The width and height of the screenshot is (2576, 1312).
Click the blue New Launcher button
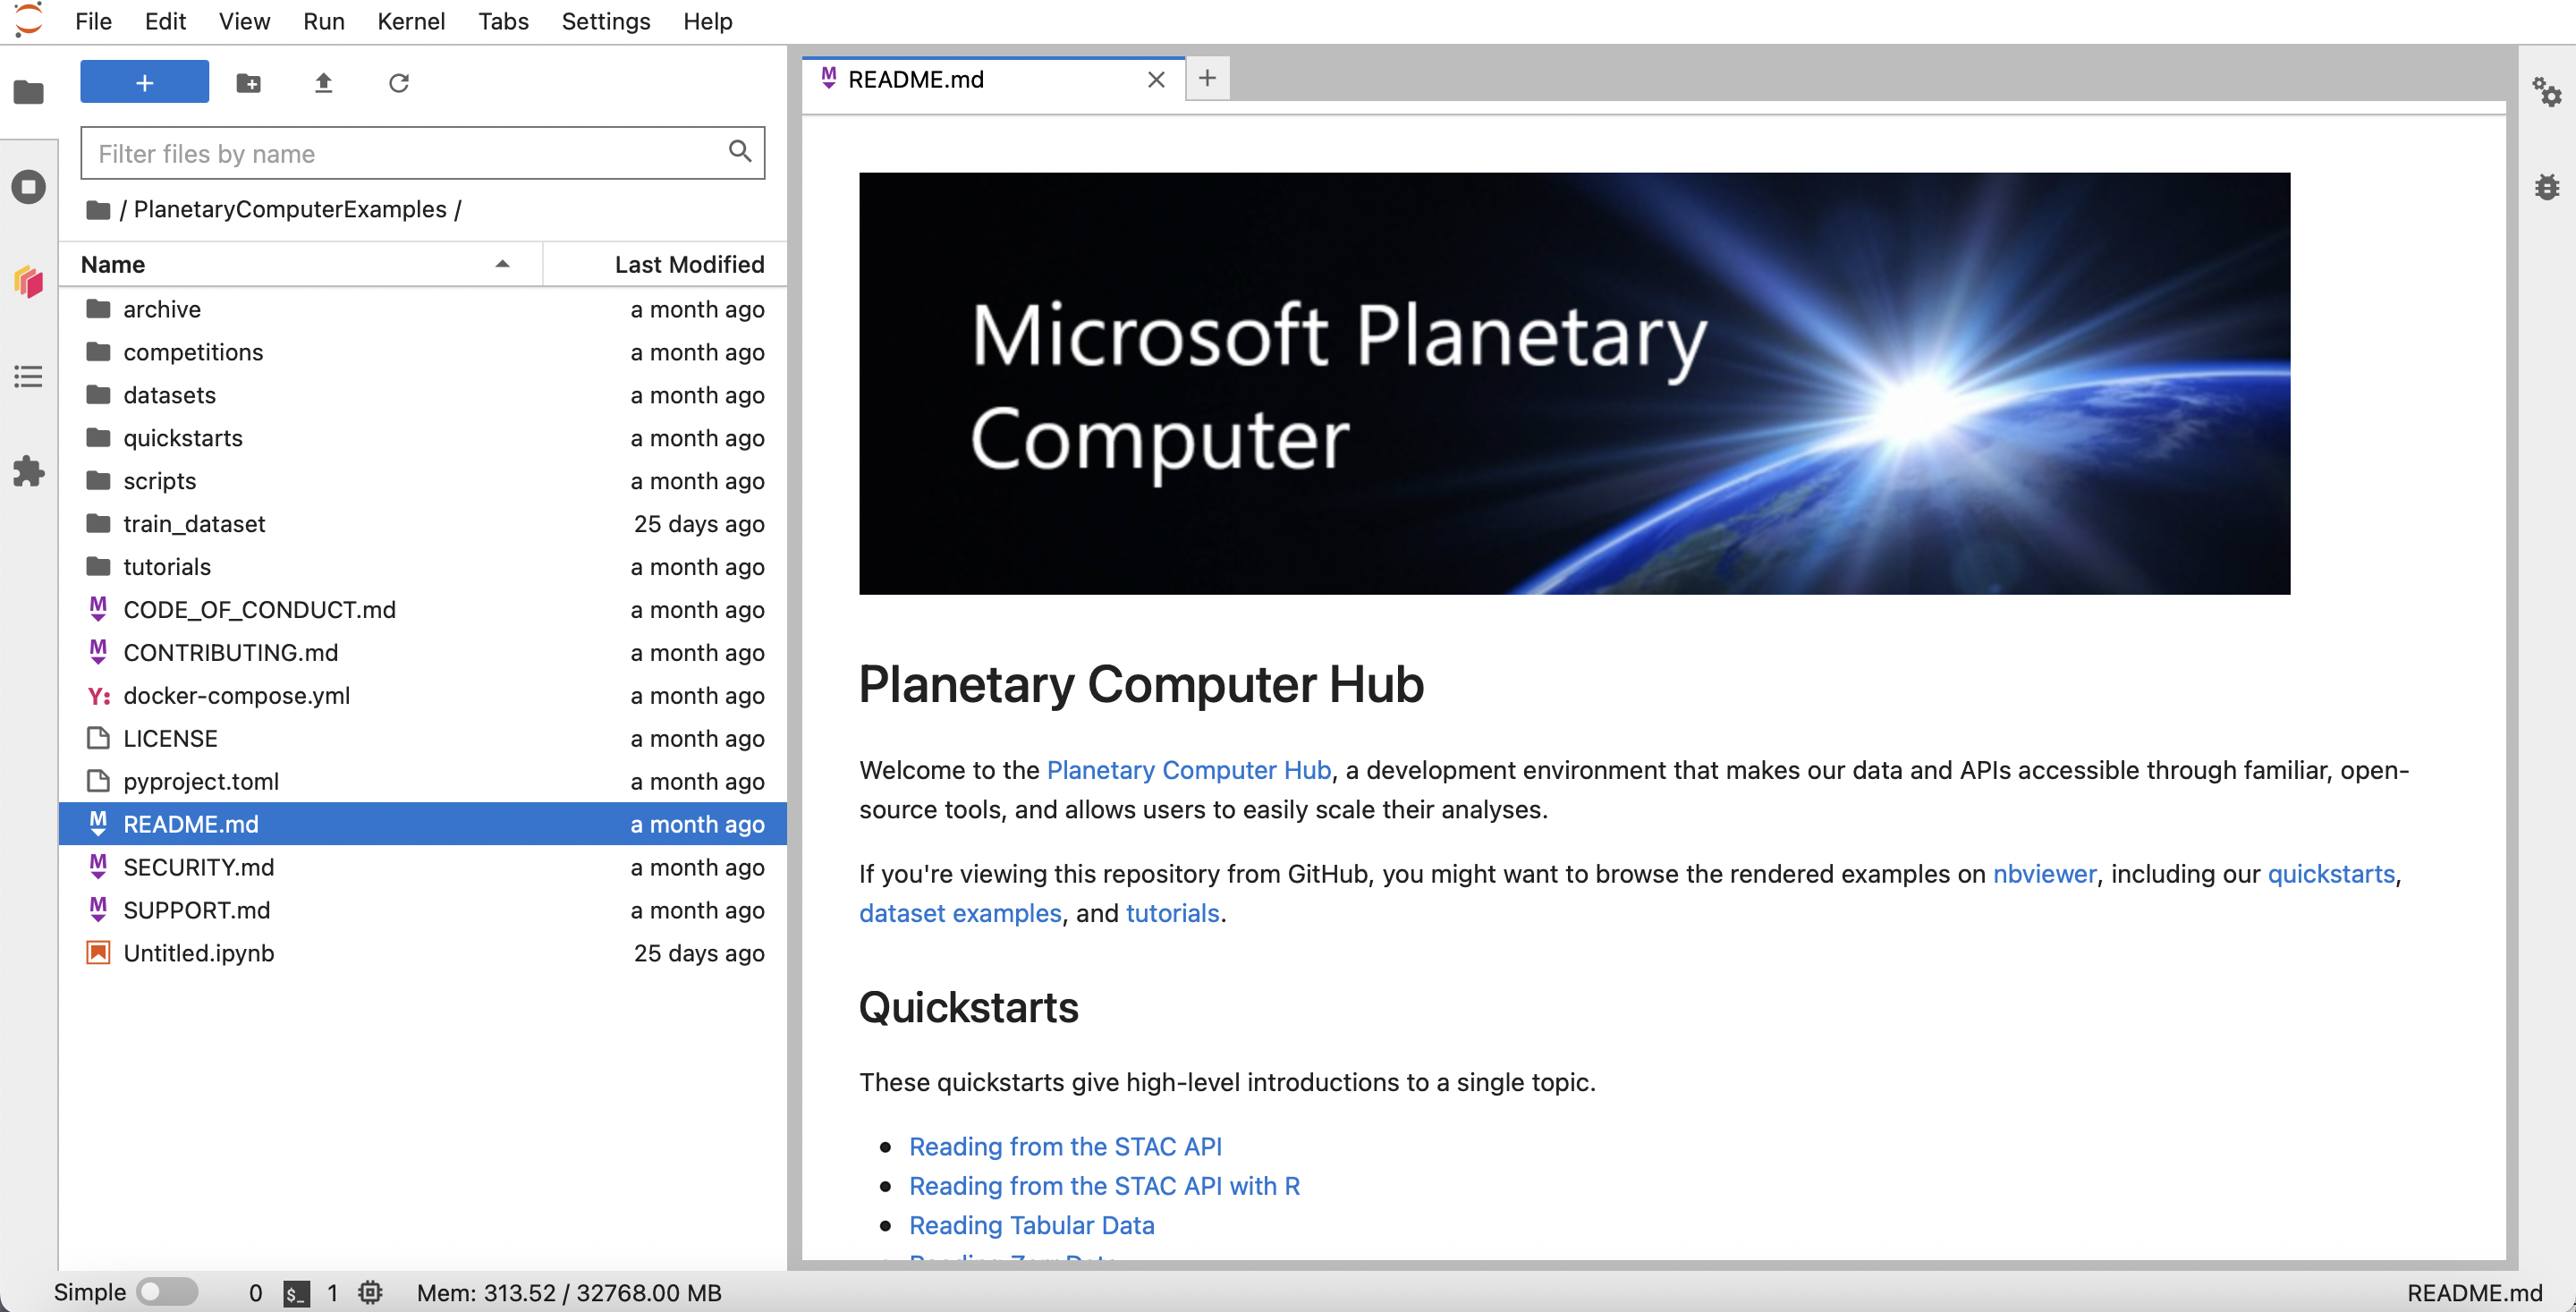click(144, 81)
